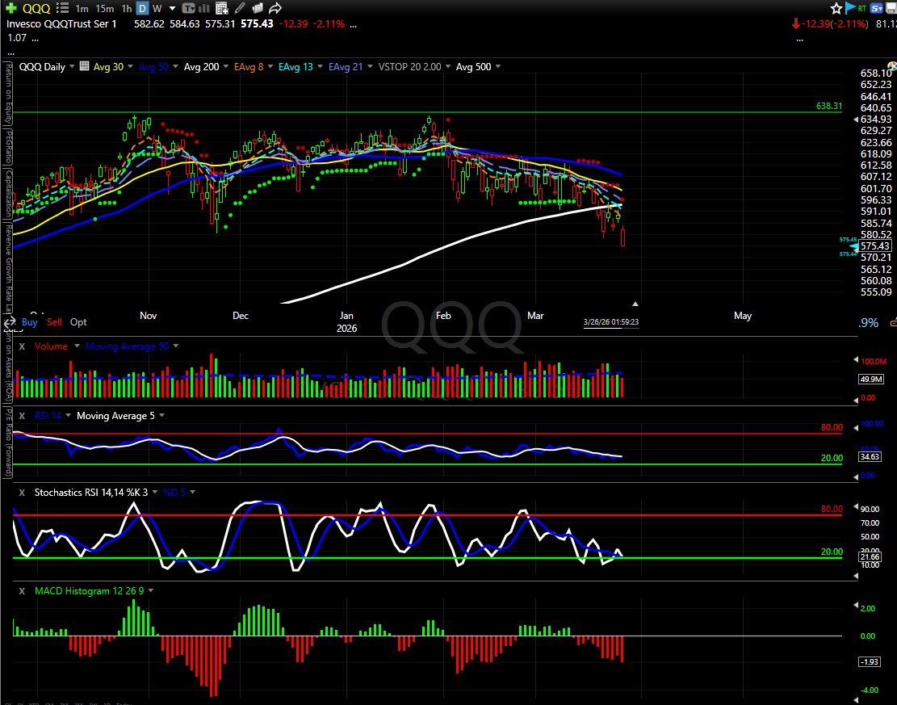This screenshot has width=897, height=705.
Task: Switch to 1m timeframe
Action: pos(82,9)
